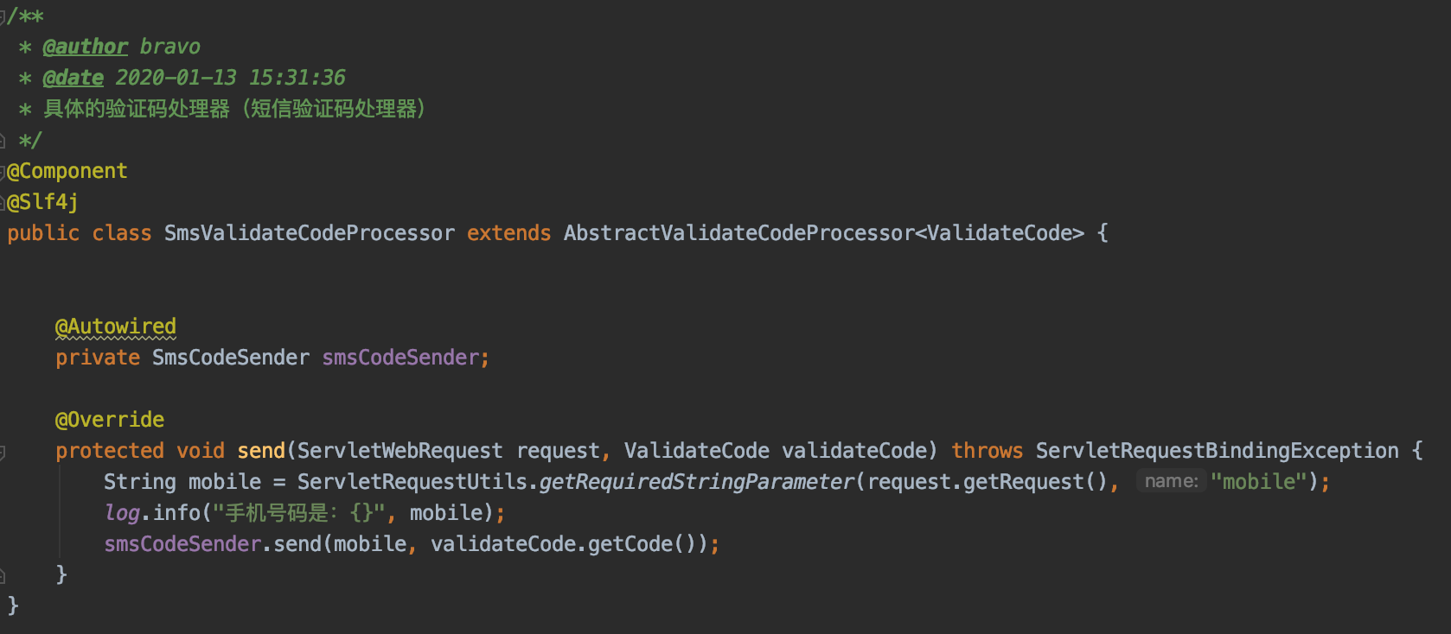
Task: Click the @Slf4j annotation
Action: pos(42,202)
